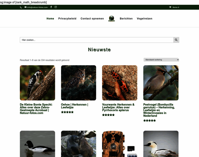Click the star rating under Oehoe
Image resolution: width=199 pixels, height=157 pixels.
click(67, 112)
